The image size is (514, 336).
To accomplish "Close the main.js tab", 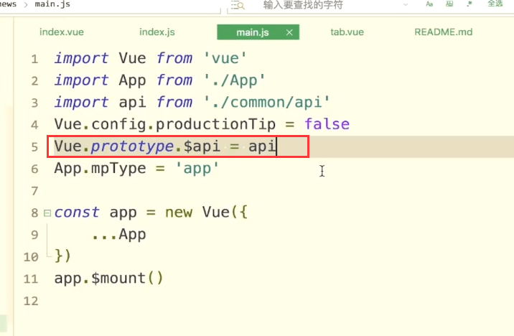I will point(289,32).
